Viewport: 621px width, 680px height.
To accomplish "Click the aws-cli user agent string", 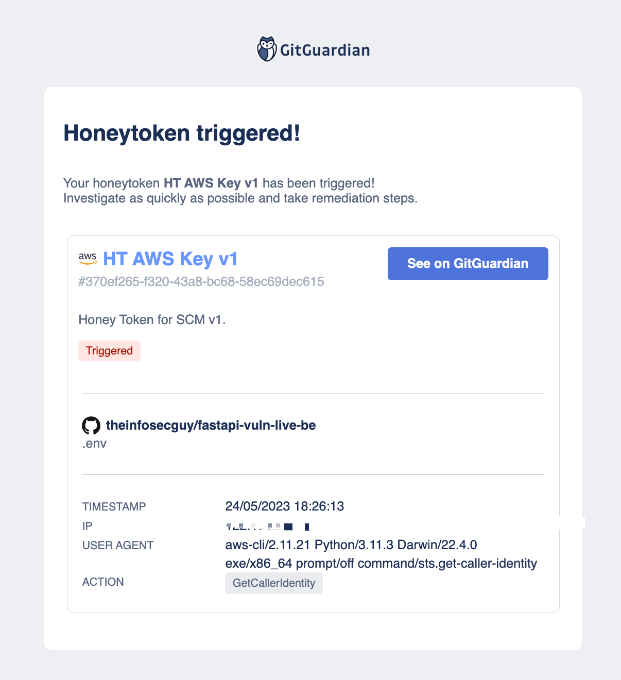I will pos(381,554).
